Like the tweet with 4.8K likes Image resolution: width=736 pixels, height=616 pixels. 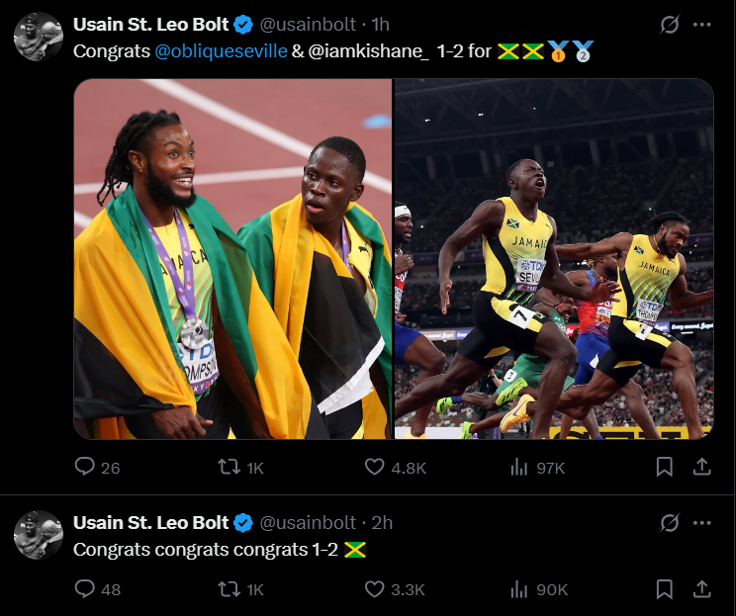(x=375, y=467)
